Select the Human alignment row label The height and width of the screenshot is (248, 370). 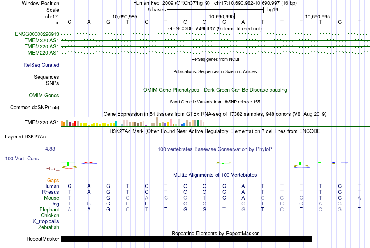tap(51, 186)
